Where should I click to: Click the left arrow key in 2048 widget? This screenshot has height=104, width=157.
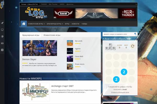pos(107,48)
